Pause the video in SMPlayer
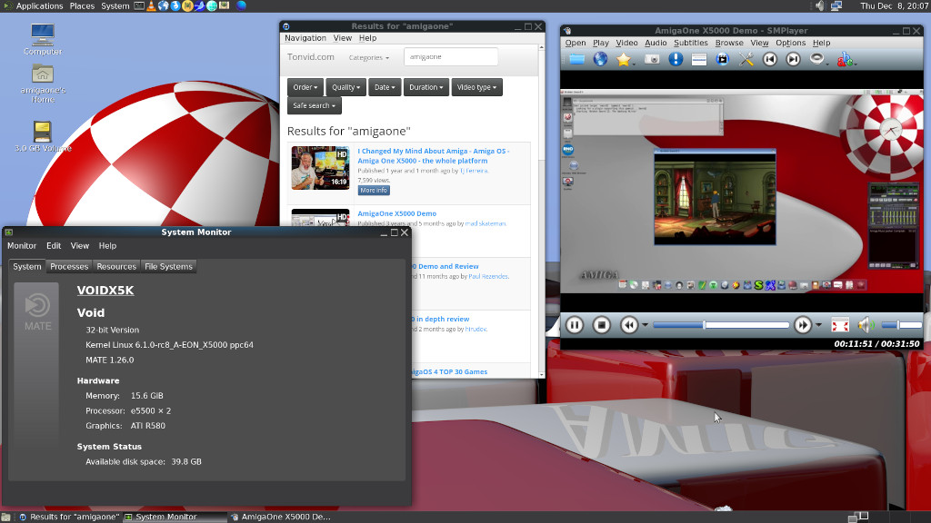Image resolution: width=931 pixels, height=523 pixels. click(x=575, y=325)
